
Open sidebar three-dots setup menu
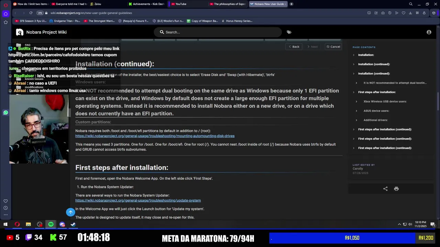tap(5, 215)
